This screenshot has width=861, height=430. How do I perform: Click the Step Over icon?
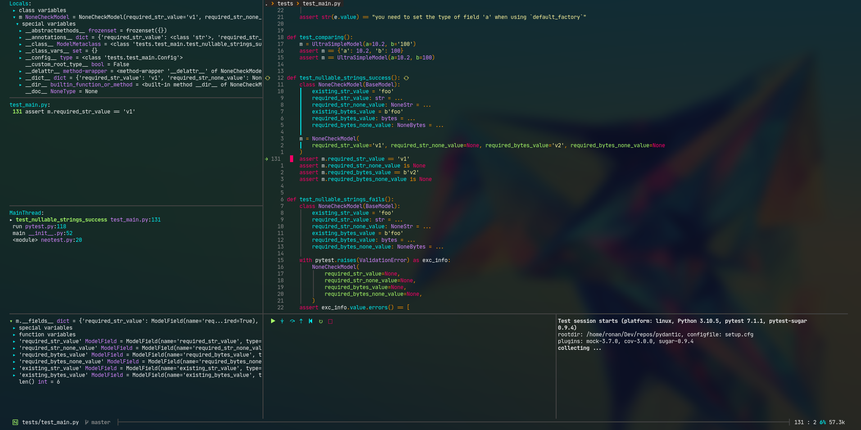tap(292, 321)
